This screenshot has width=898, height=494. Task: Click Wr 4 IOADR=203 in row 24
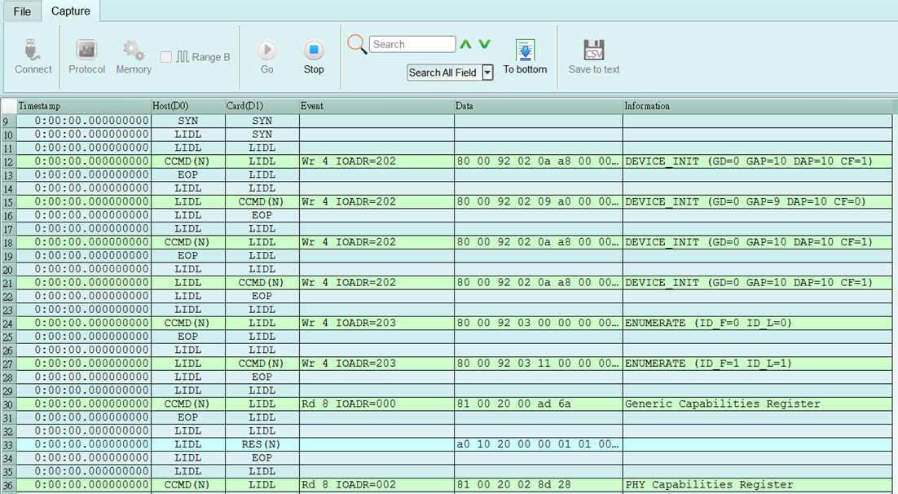click(x=376, y=324)
